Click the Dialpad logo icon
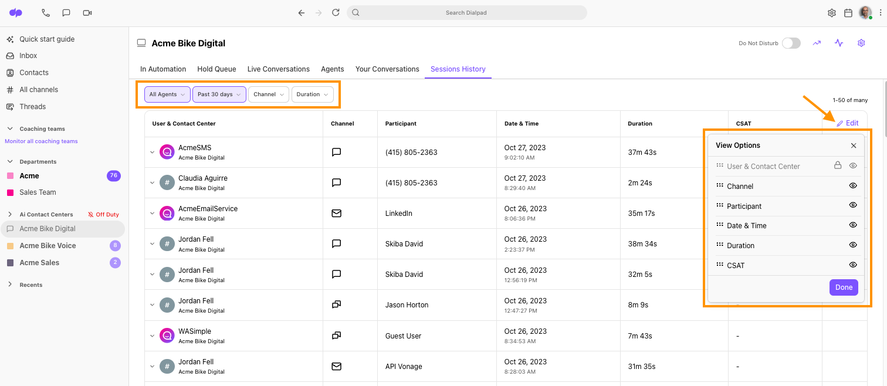887x386 pixels. (16, 12)
